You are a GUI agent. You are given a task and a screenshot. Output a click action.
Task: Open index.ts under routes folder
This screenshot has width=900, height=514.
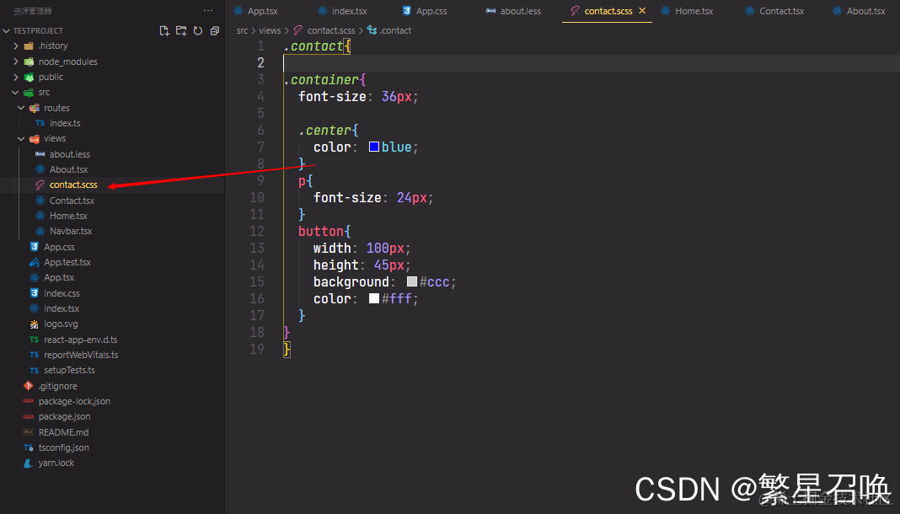65,123
